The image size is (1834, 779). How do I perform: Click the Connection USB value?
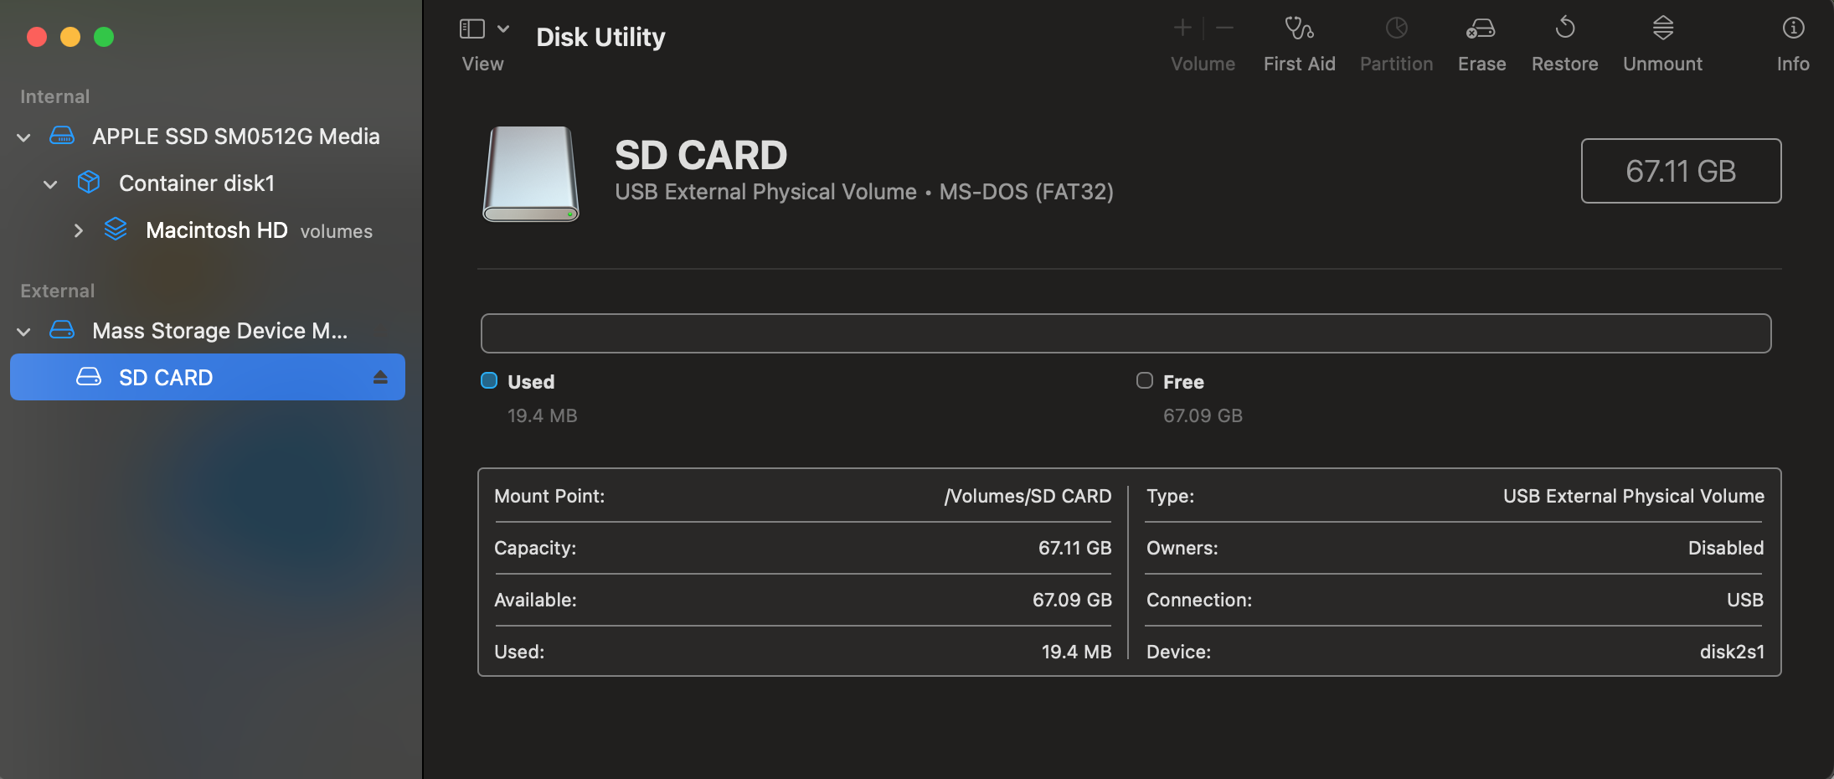tap(1745, 600)
